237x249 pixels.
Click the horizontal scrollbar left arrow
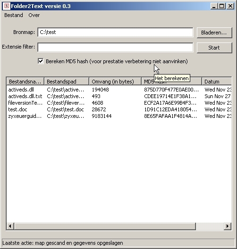point(10,226)
